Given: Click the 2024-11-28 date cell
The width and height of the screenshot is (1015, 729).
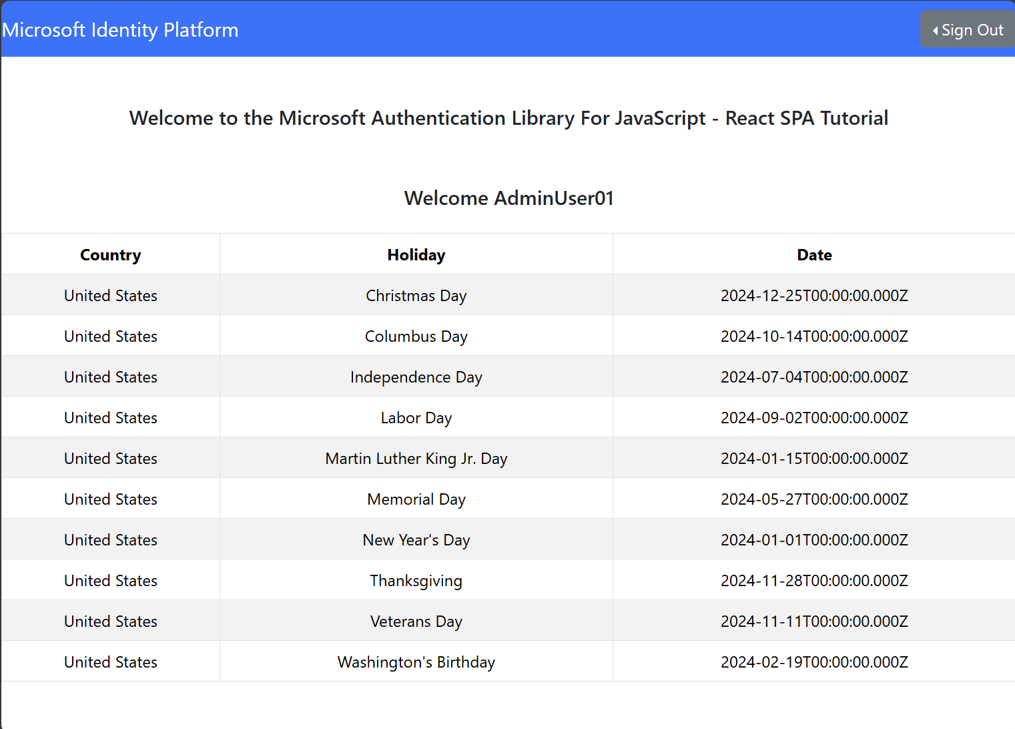Looking at the screenshot, I should [x=814, y=581].
